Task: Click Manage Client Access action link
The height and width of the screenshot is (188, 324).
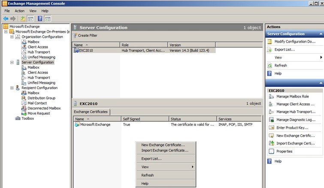Action: 296,104
